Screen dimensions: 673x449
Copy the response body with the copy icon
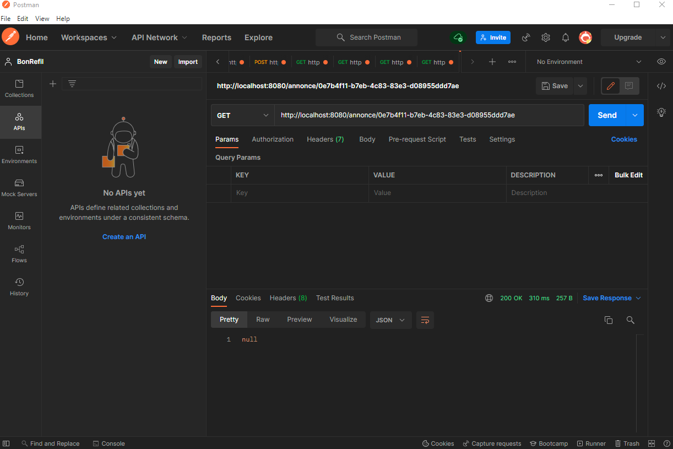coord(609,320)
